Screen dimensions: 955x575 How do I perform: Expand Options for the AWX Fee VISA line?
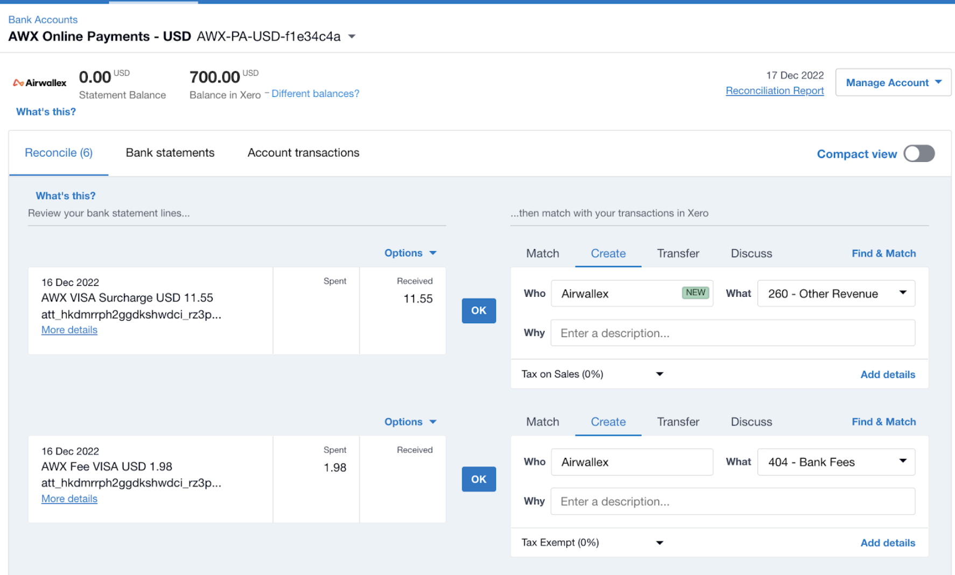[410, 422]
